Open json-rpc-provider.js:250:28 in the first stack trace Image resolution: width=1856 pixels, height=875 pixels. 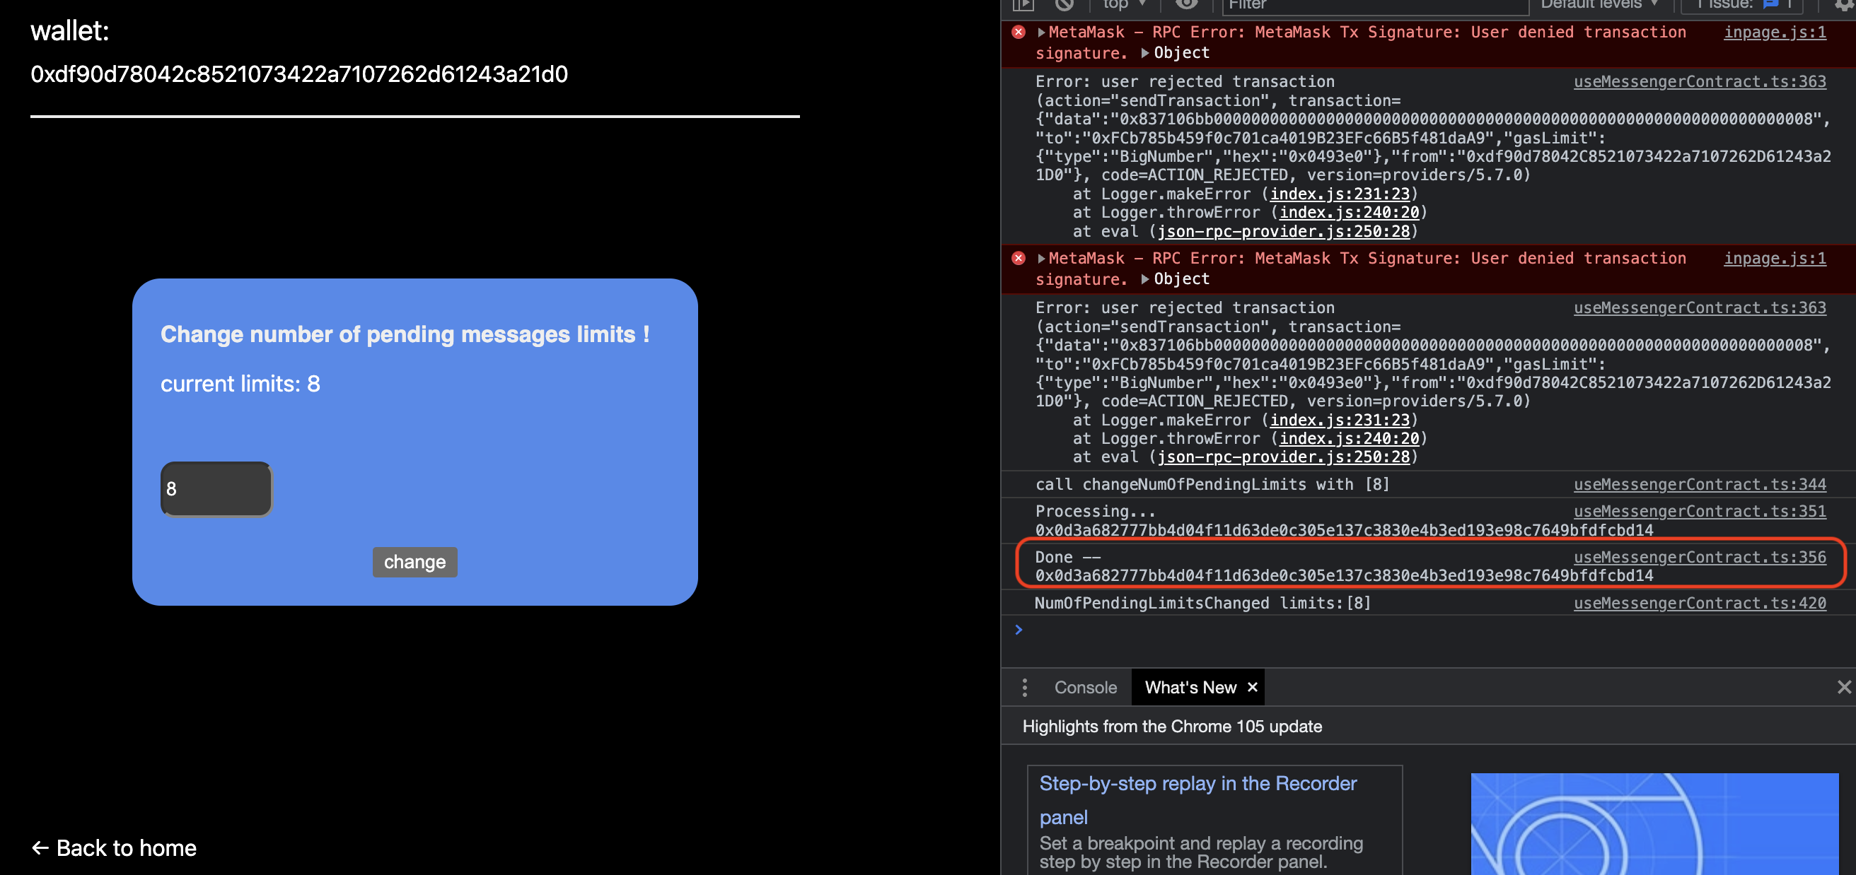tap(1283, 231)
